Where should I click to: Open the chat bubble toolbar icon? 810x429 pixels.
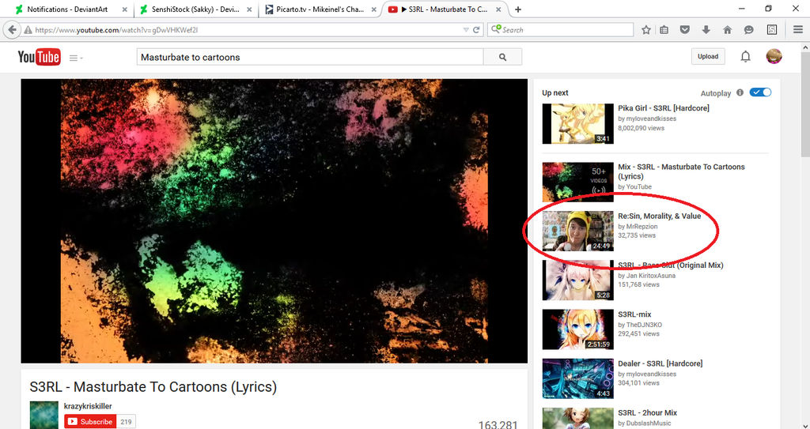click(x=748, y=30)
